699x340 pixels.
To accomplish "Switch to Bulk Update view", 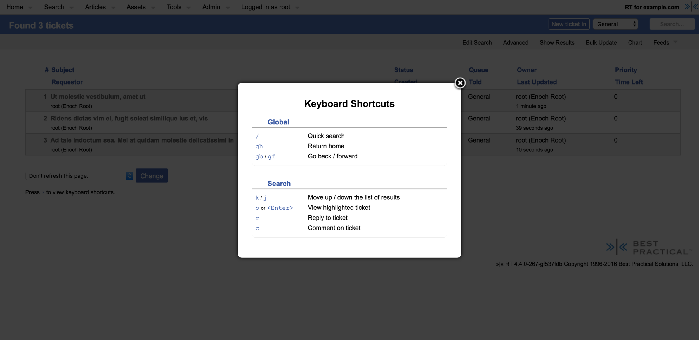I will (x=601, y=42).
